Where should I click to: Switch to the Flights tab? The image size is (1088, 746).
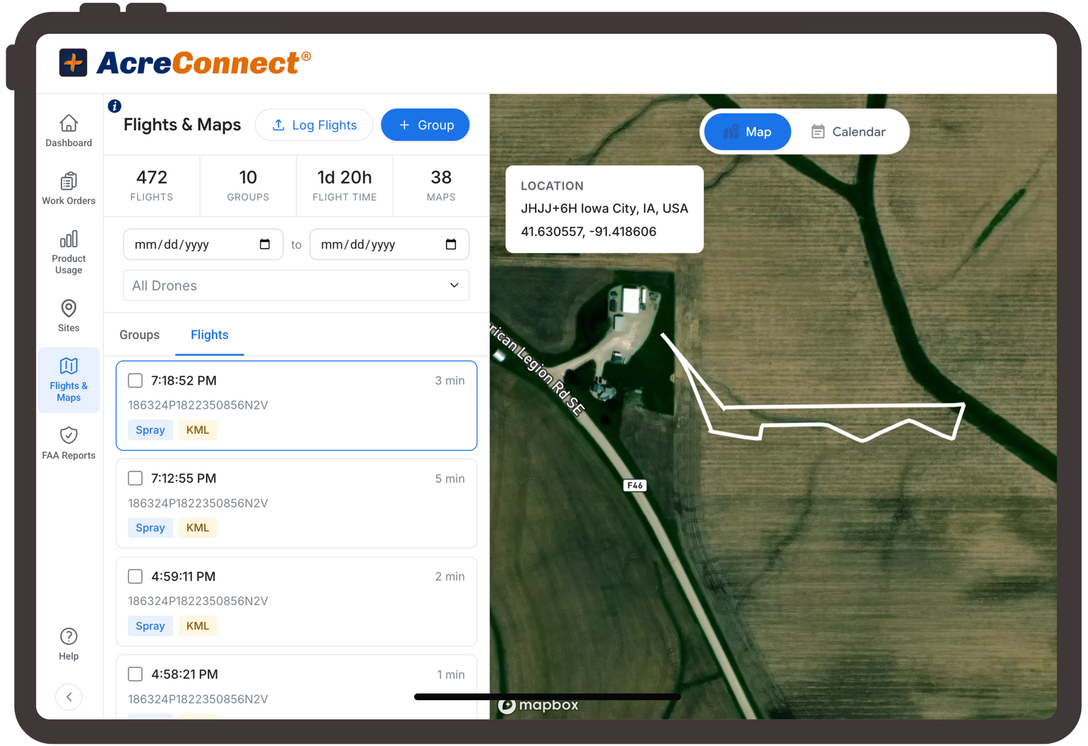[x=210, y=335]
